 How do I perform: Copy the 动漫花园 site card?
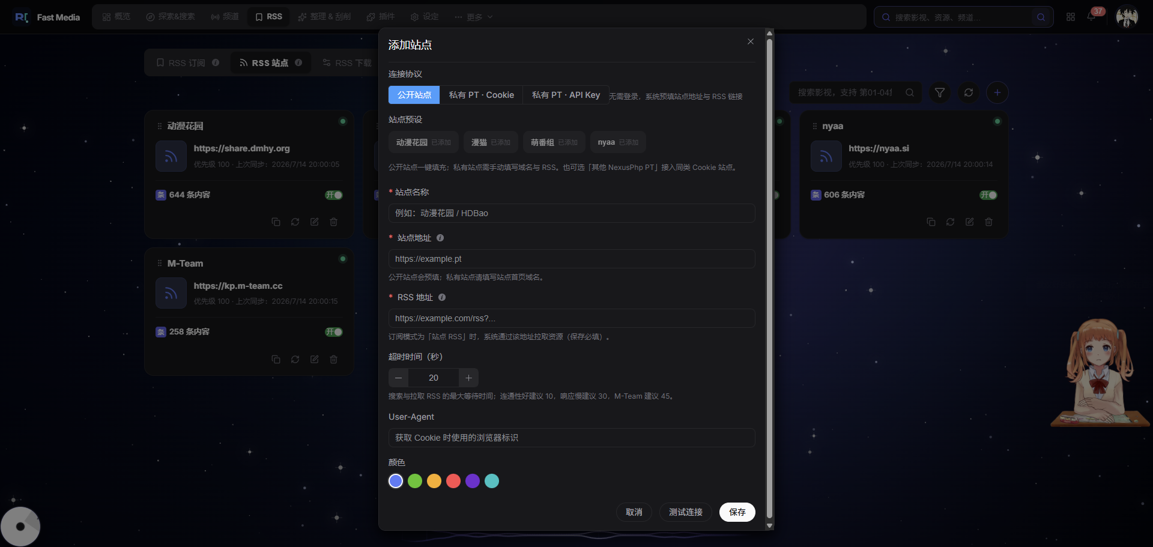pyautogui.click(x=276, y=222)
